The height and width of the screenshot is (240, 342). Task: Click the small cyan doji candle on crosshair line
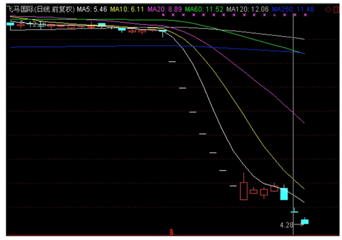pyautogui.click(x=294, y=211)
